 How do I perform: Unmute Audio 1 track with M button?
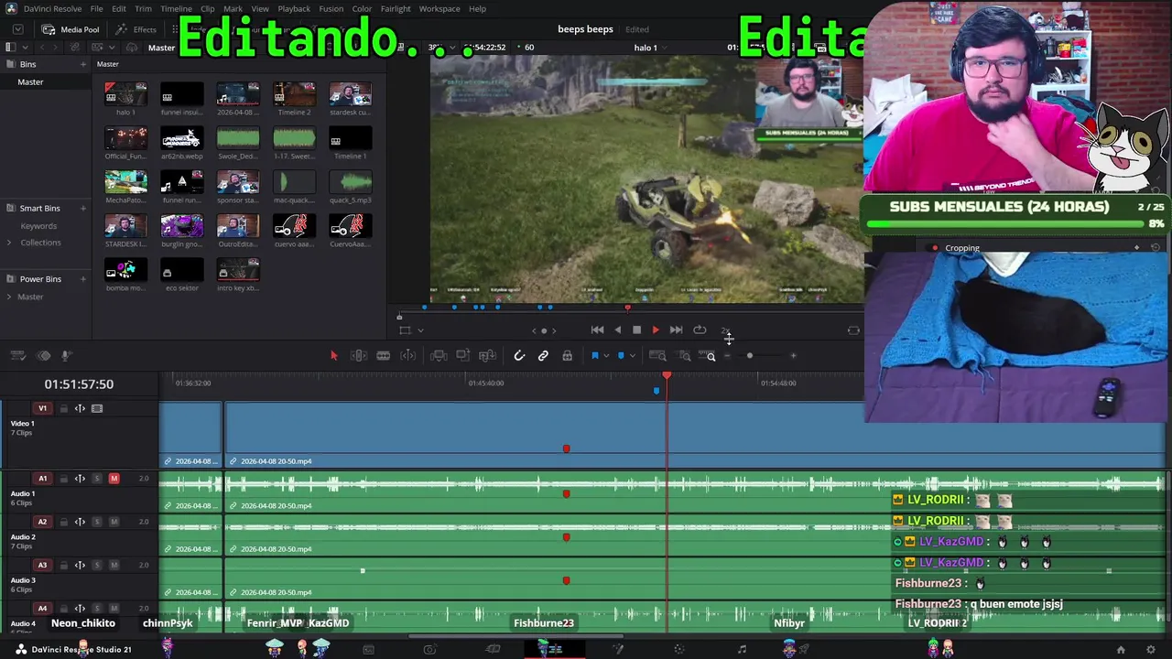tap(114, 479)
